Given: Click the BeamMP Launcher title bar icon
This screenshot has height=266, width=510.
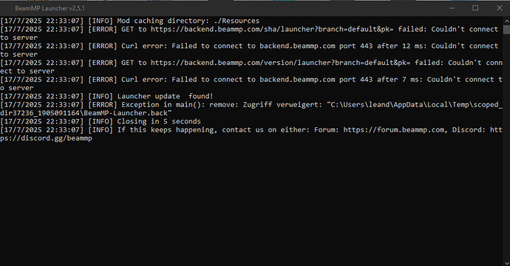Looking at the screenshot, I should [9, 8].
